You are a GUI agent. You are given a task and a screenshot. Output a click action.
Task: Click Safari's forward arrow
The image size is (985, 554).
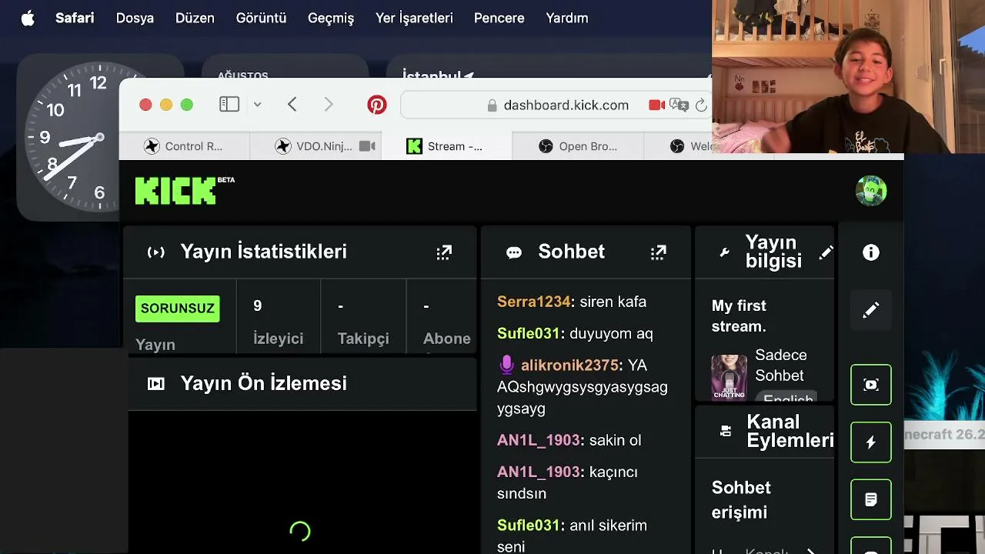pos(329,105)
